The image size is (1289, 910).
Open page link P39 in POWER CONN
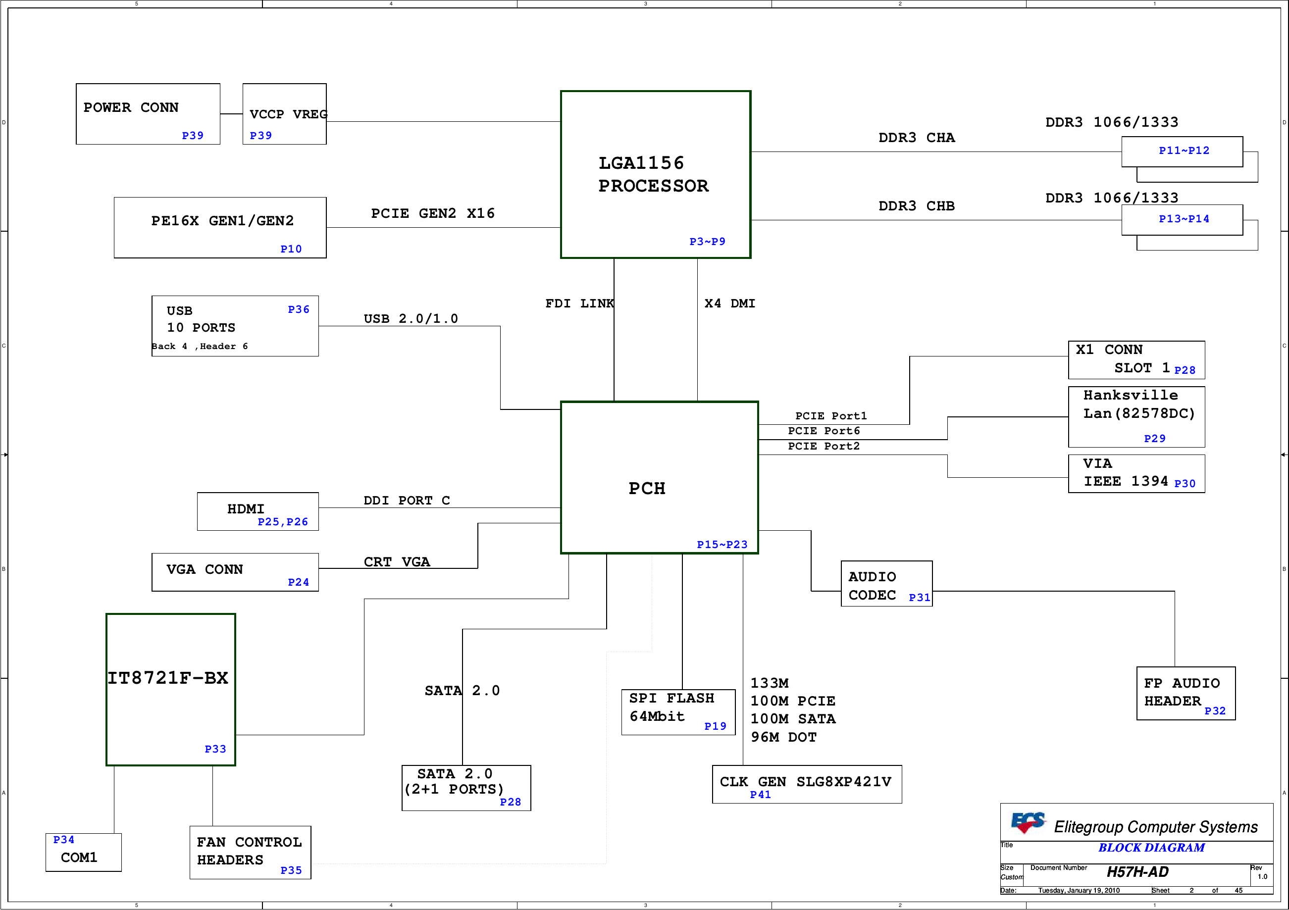[193, 135]
